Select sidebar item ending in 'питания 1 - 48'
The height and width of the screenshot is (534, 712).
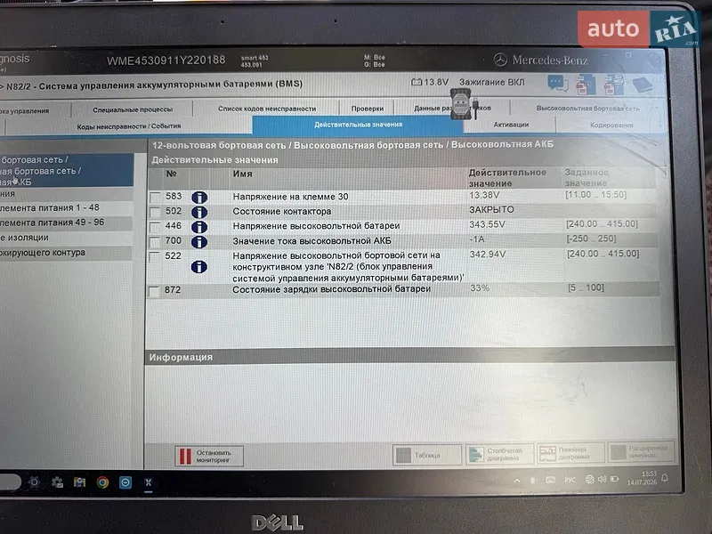coord(66,208)
